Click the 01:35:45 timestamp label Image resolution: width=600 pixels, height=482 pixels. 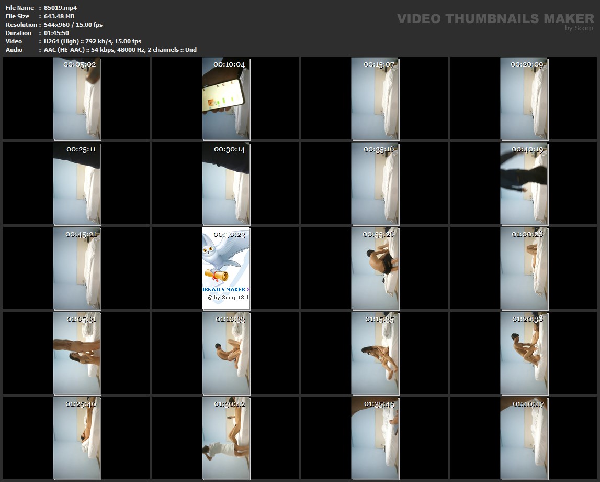pyautogui.click(x=379, y=404)
